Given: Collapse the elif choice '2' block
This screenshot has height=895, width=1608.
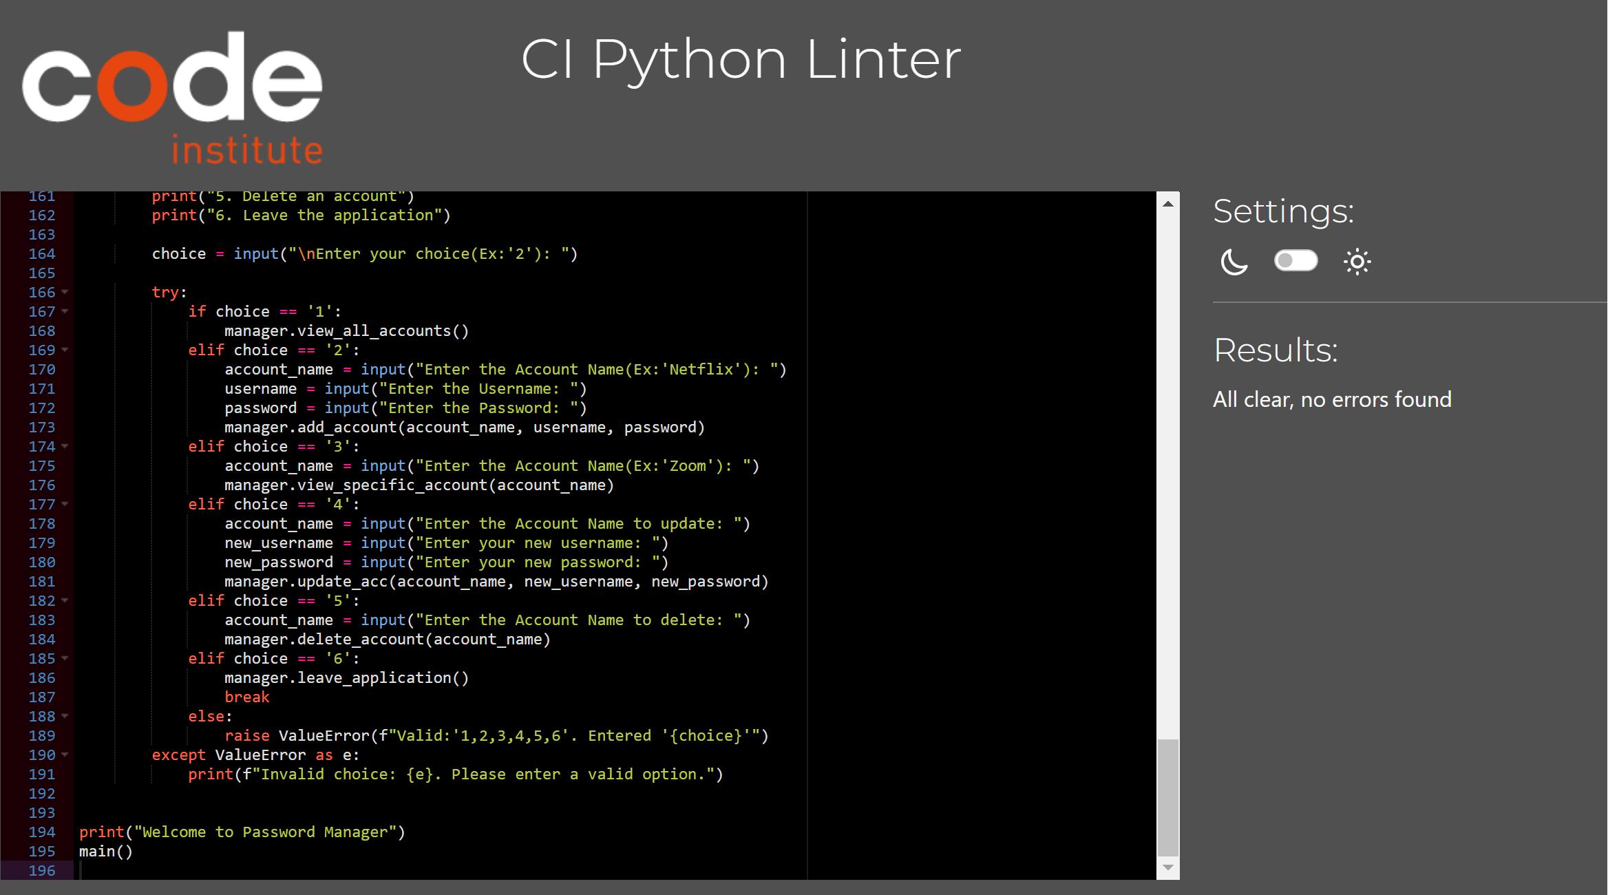Looking at the screenshot, I should pos(65,350).
